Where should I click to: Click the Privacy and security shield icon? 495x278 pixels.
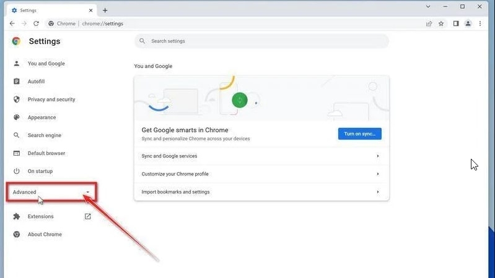[16, 99]
